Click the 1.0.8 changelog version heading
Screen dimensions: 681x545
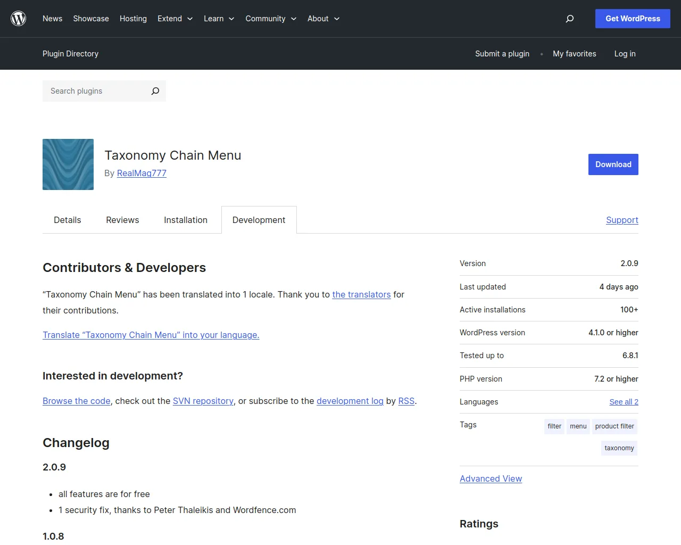coord(53,536)
